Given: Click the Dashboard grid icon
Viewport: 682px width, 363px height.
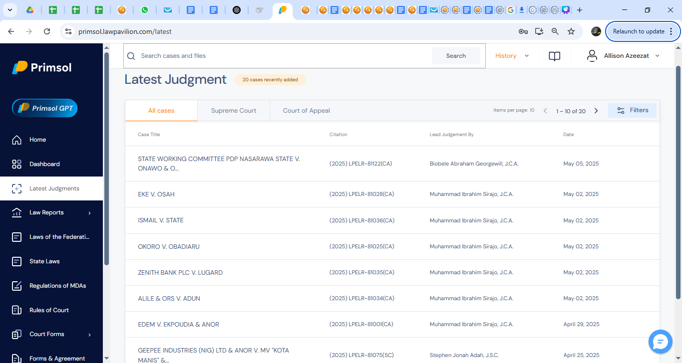Looking at the screenshot, I should click(x=16, y=164).
